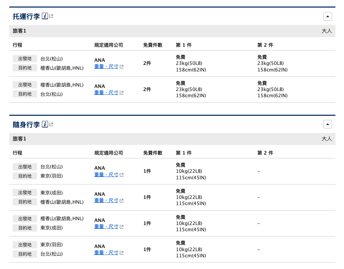The image size is (344, 269).
Task: Click 2件 free count for 檀香山 to 台北(松山)
Action: [147, 89]
